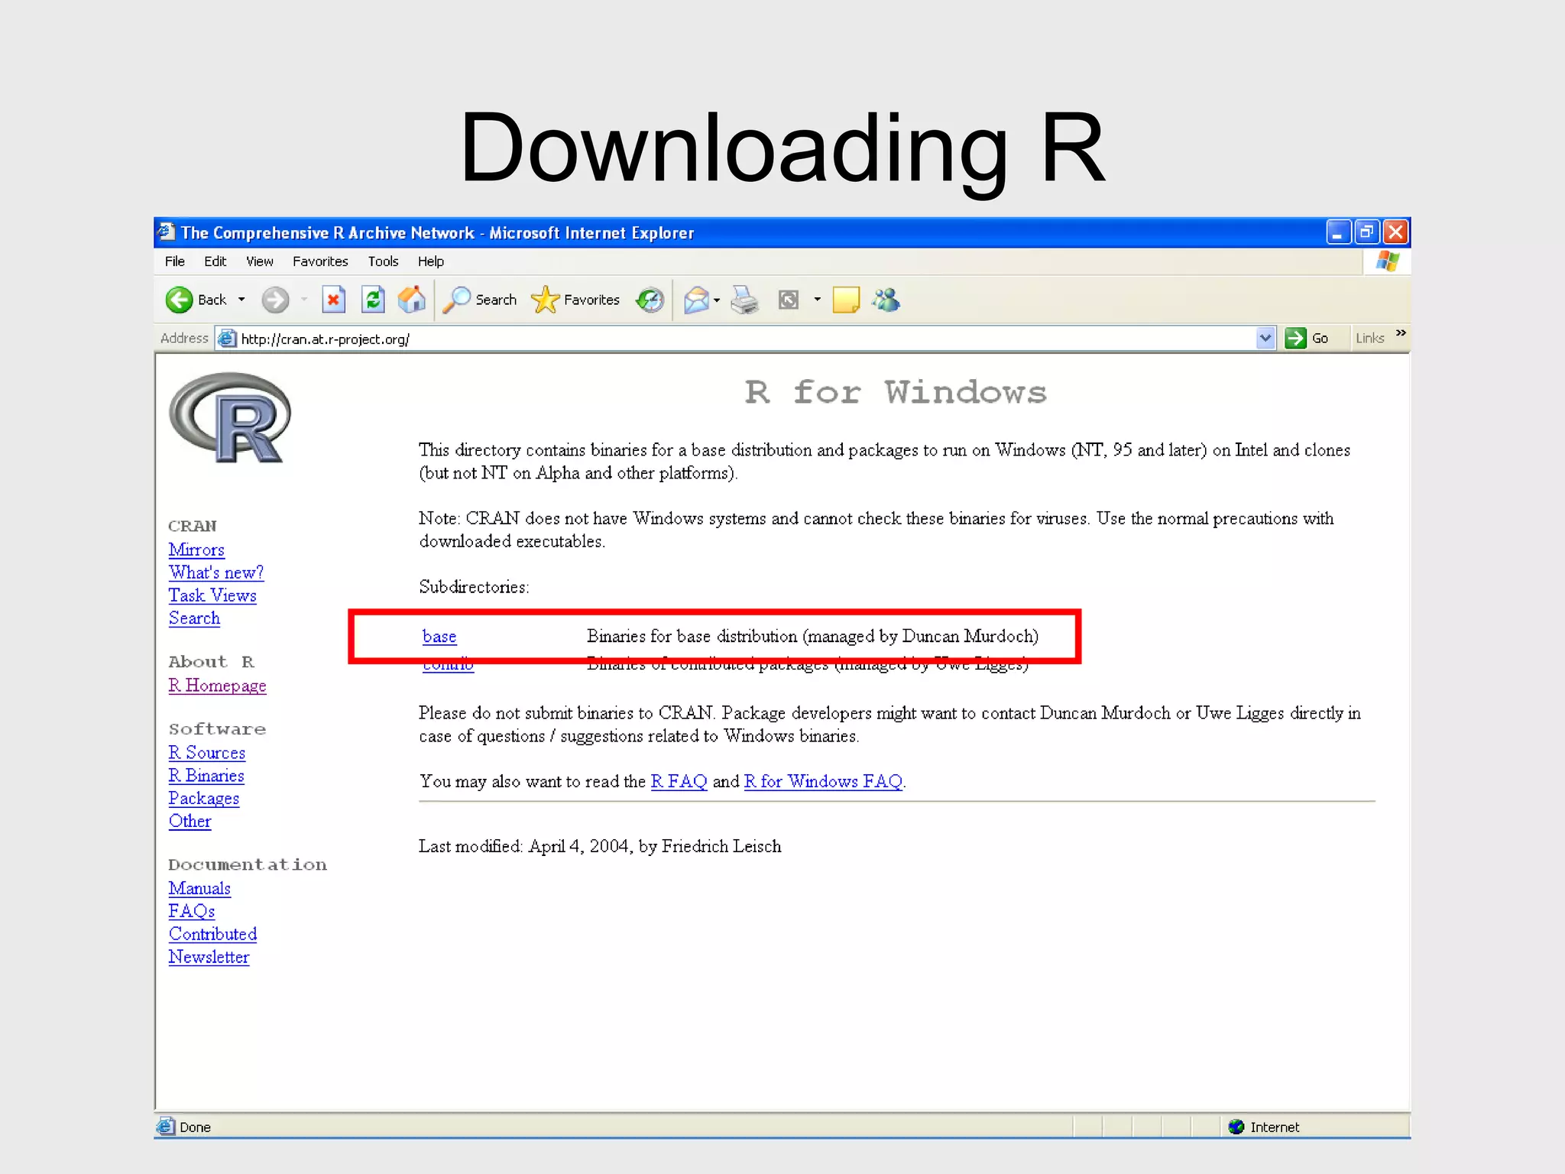The width and height of the screenshot is (1565, 1174).
Task: Click the Done status page icon
Action: click(x=166, y=1127)
